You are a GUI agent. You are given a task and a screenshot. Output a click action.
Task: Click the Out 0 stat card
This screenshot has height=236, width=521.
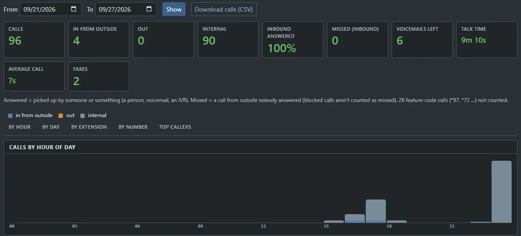163,40
